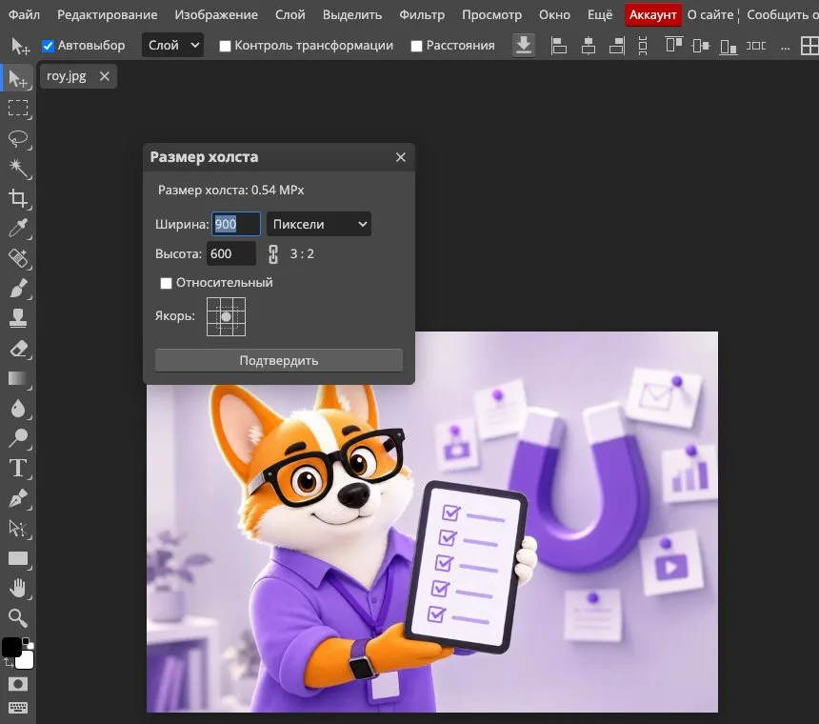Image resolution: width=819 pixels, height=724 pixels.
Task: Select the Hand tool
Action: tap(18, 588)
